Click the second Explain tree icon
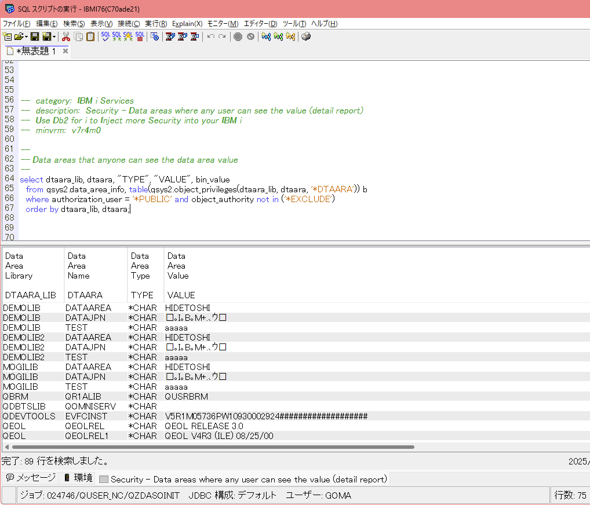 coord(278,36)
